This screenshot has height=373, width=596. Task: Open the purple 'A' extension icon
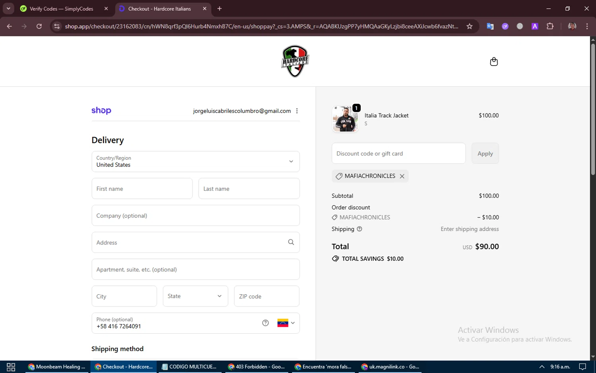pyautogui.click(x=535, y=26)
